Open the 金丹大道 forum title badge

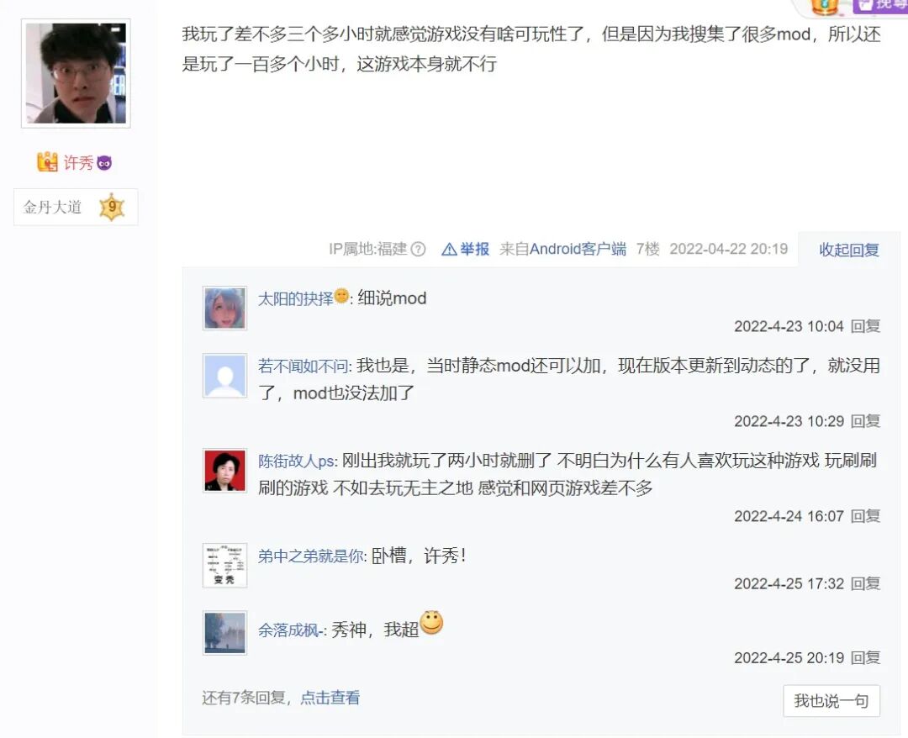76,208
